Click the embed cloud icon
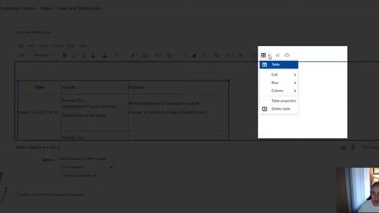Viewport: 379px width, 213px height. point(287,55)
